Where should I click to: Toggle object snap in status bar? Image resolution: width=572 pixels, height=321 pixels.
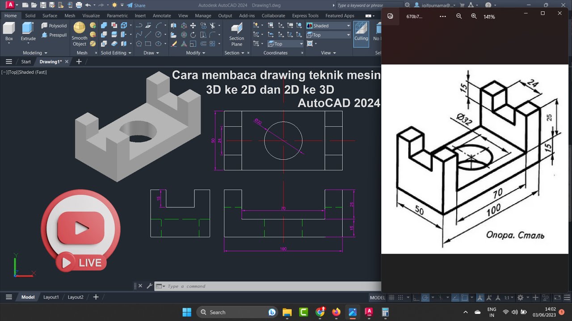(x=465, y=297)
